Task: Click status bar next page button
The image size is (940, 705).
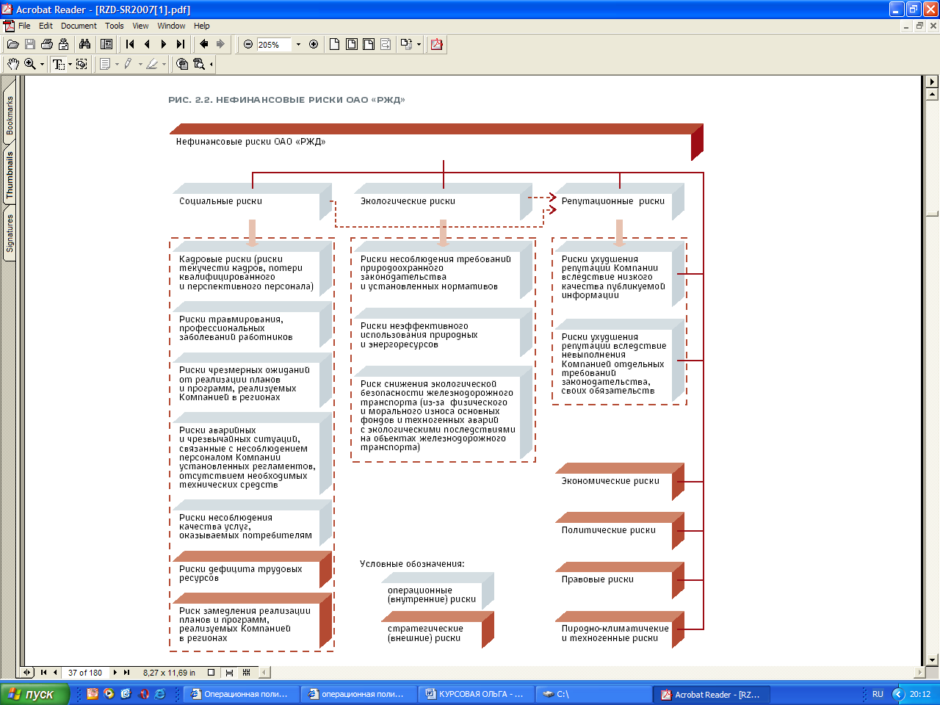Action: click(x=115, y=672)
